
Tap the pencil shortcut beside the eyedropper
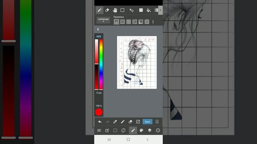122,122
